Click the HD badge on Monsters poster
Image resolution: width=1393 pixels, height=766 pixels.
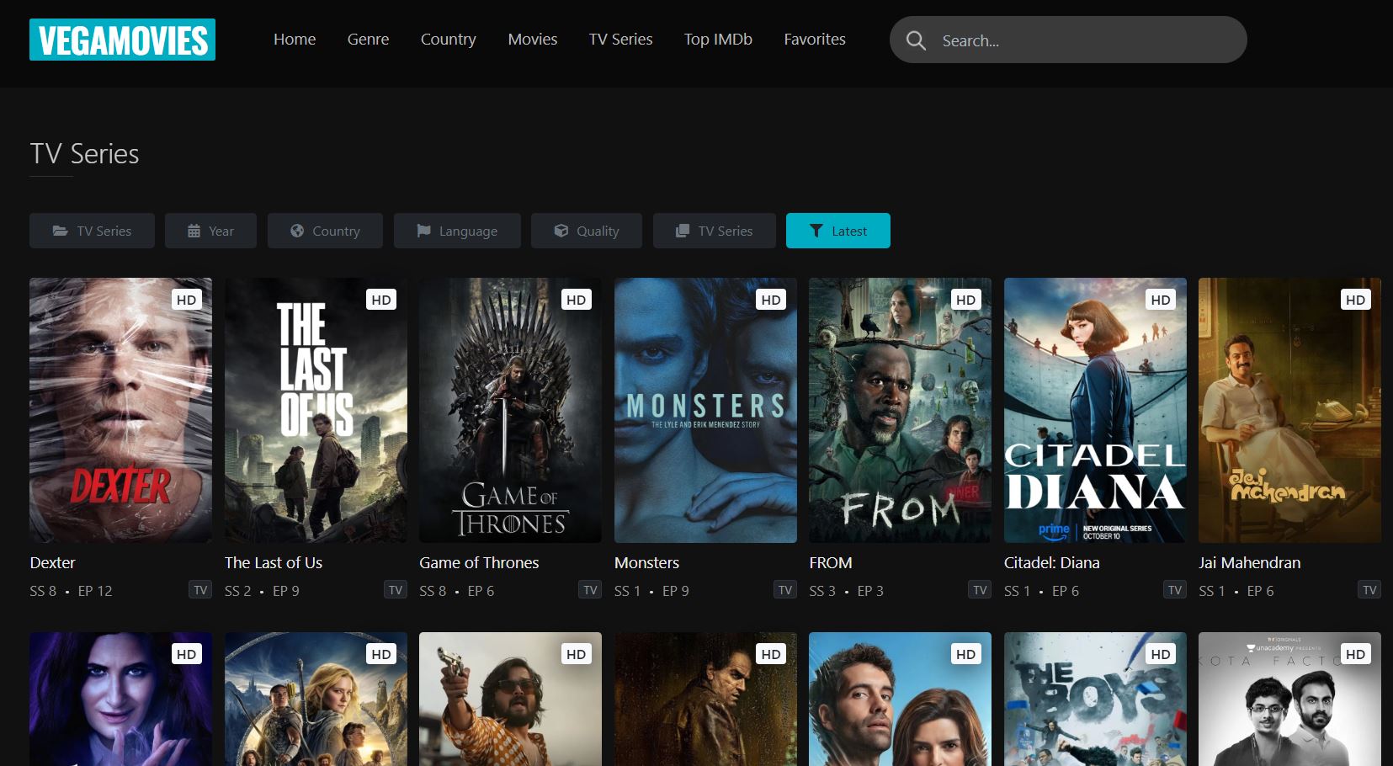pyautogui.click(x=771, y=300)
